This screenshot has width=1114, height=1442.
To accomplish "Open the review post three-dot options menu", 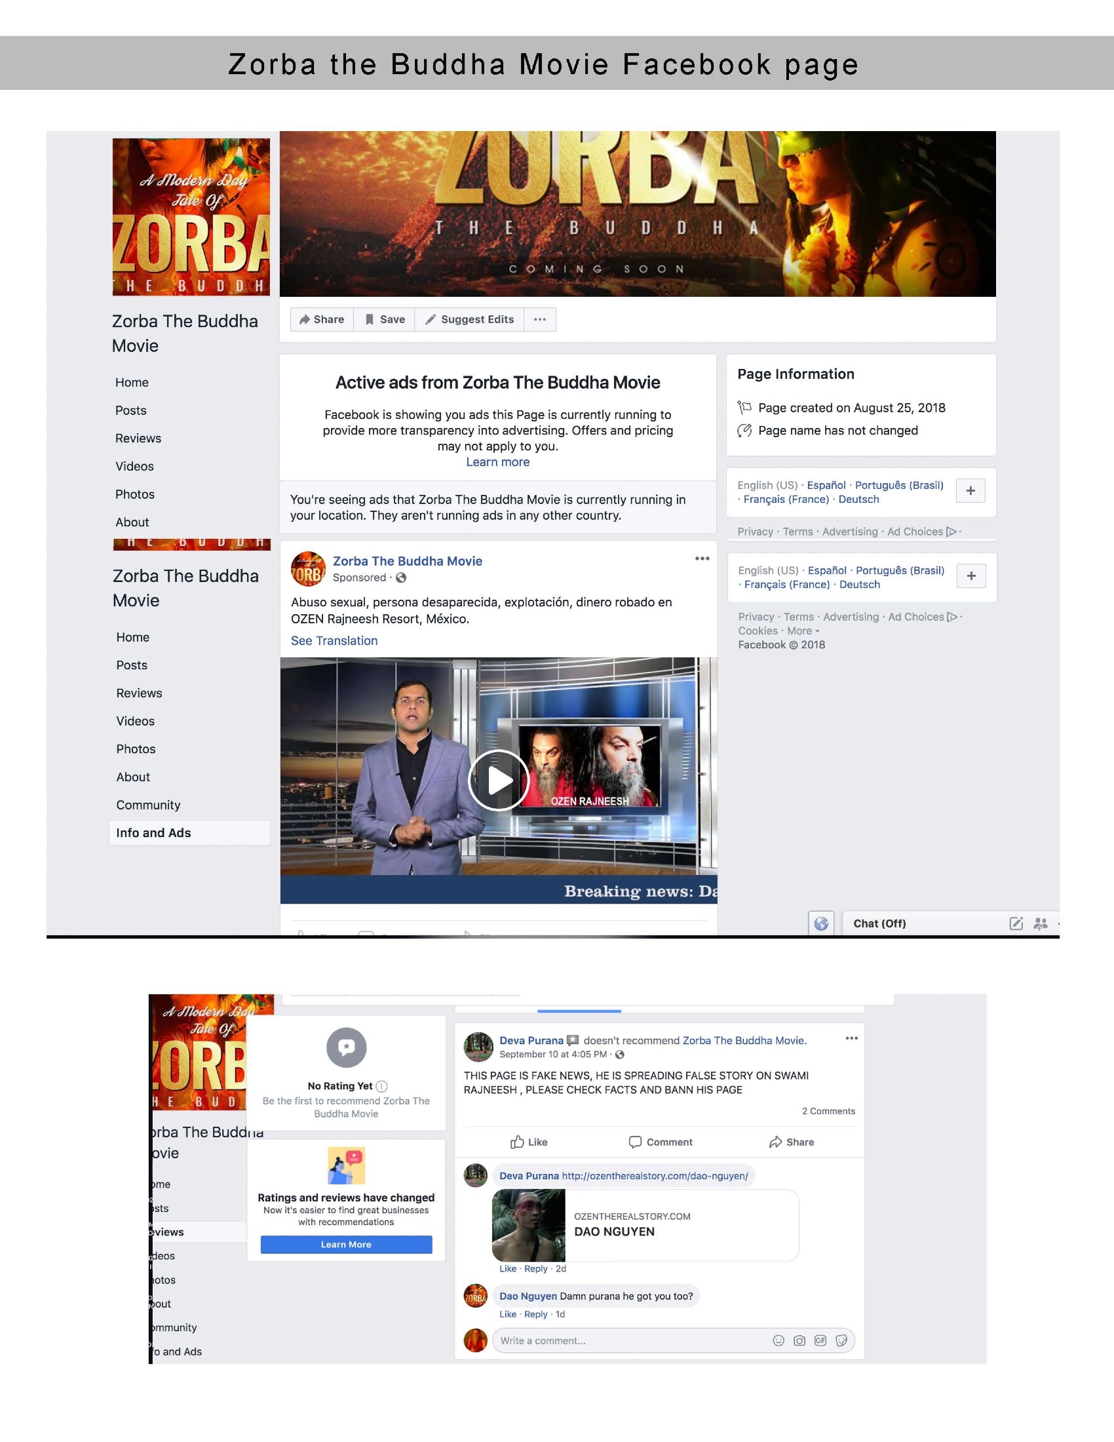I will pos(852,1039).
